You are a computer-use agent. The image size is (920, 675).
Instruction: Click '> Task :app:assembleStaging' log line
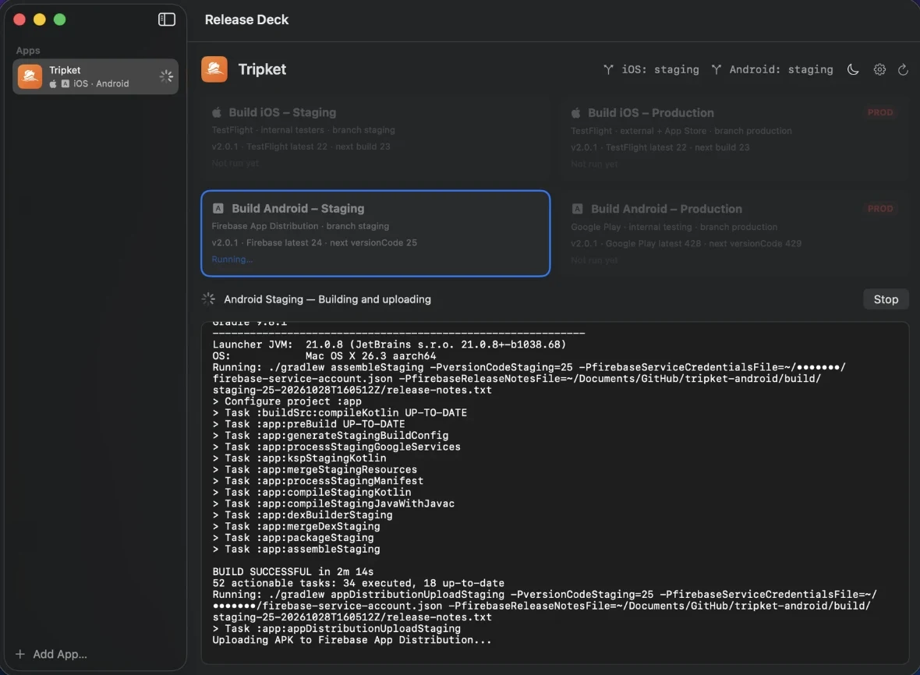tap(296, 549)
